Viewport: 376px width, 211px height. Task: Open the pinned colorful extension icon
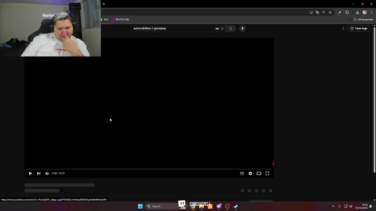point(340,12)
